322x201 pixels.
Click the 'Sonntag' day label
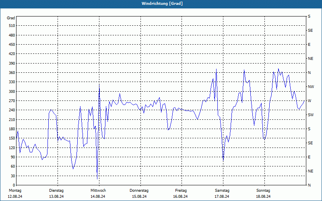click(x=263, y=191)
